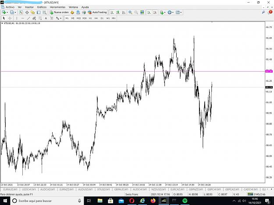Zoom in on the chart

[x=130, y=12]
